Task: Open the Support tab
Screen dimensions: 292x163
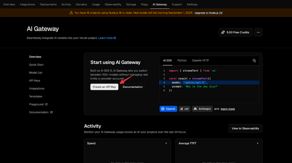Action: [x=177, y=4]
